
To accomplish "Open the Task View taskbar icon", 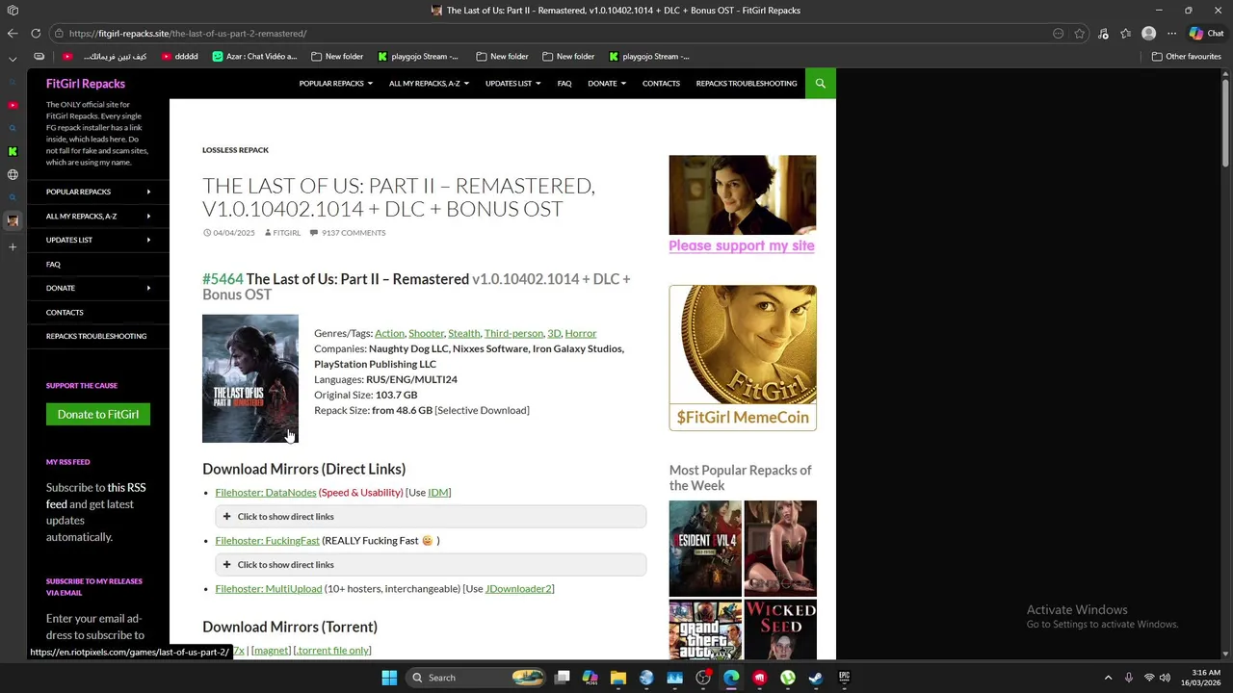I will pyautogui.click(x=562, y=678).
